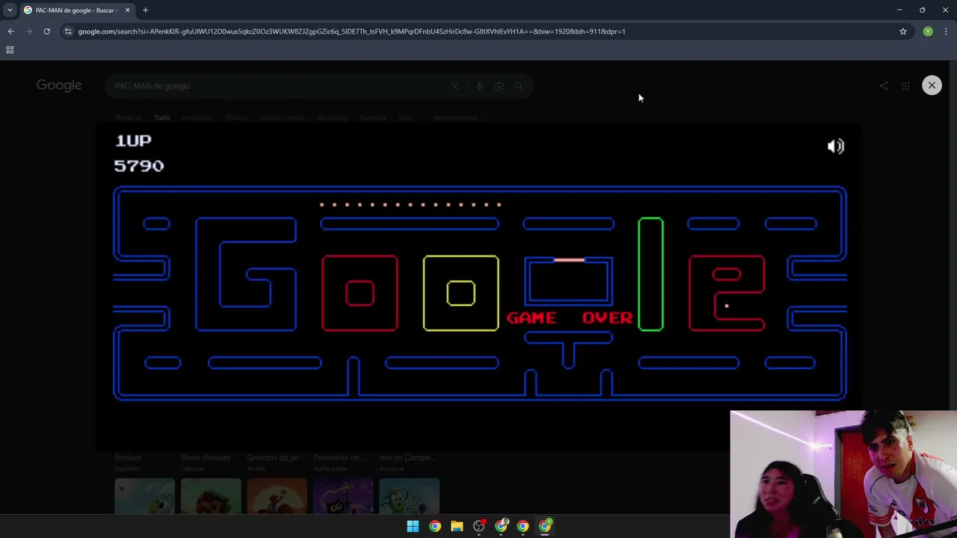Click the 1UP label
Image resolution: width=957 pixels, height=538 pixels.
click(133, 140)
